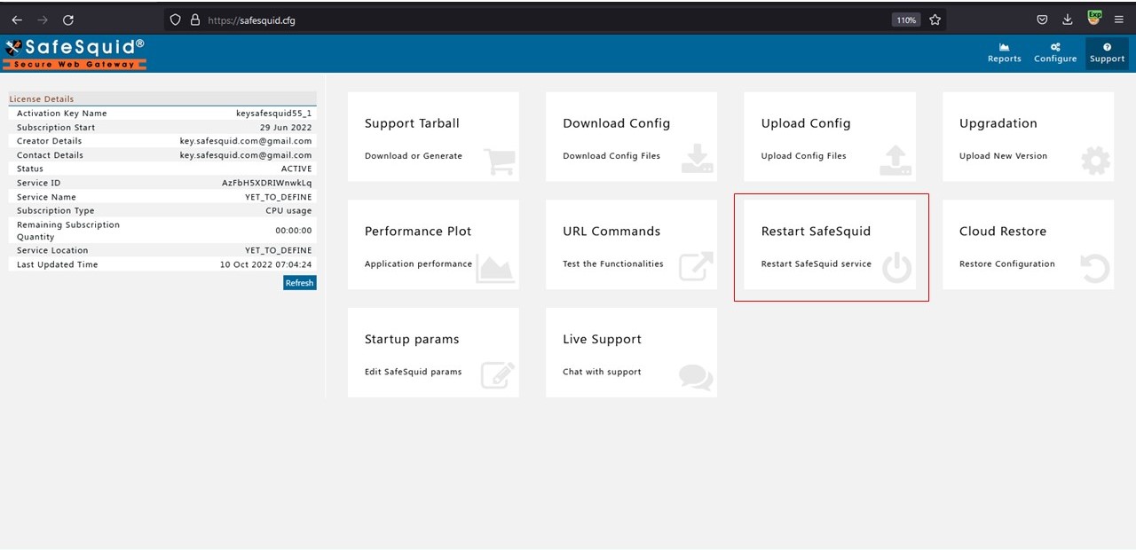The height and width of the screenshot is (550, 1136).
Task: Open the URL Commands card
Action: (631, 245)
